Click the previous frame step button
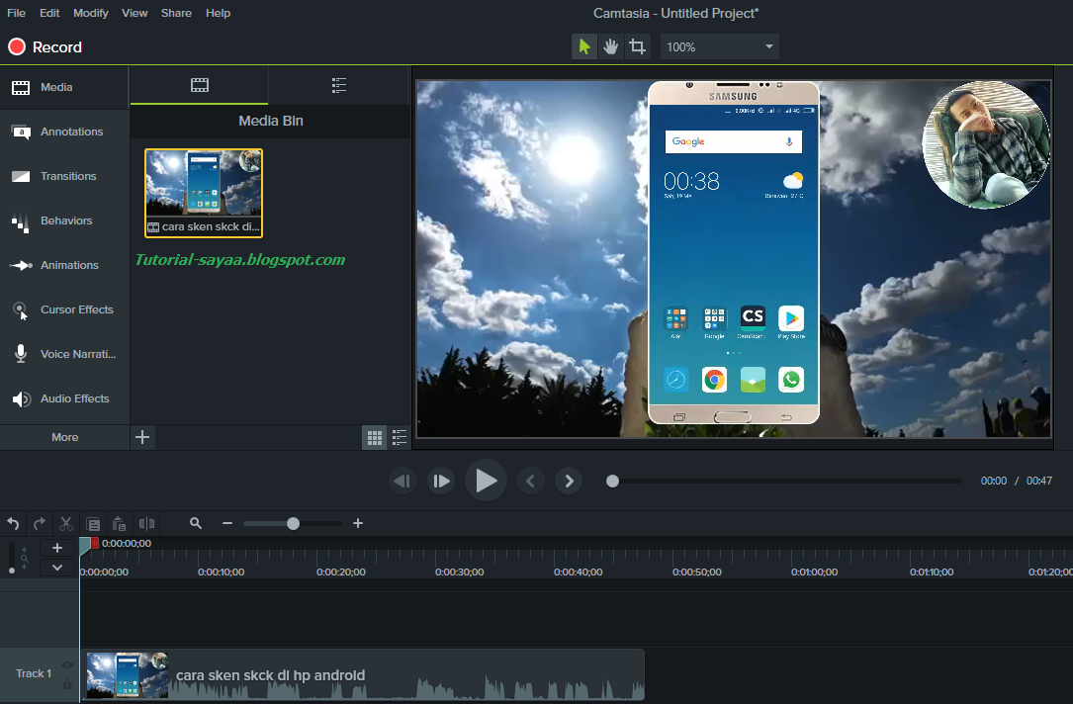 coord(402,481)
